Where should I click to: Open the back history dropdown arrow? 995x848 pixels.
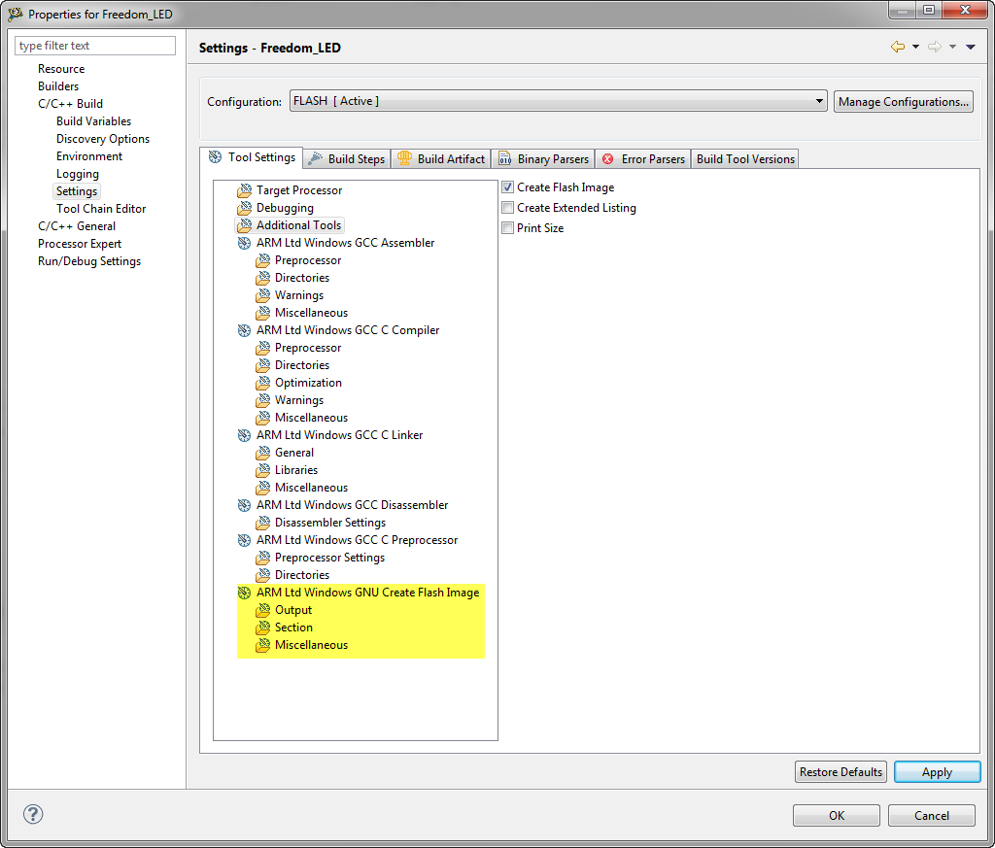[x=915, y=48]
